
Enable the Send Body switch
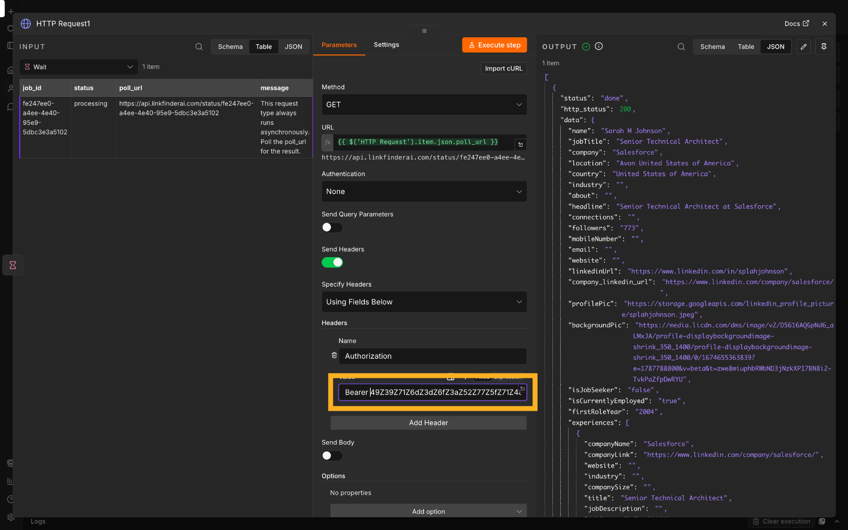pyautogui.click(x=332, y=455)
